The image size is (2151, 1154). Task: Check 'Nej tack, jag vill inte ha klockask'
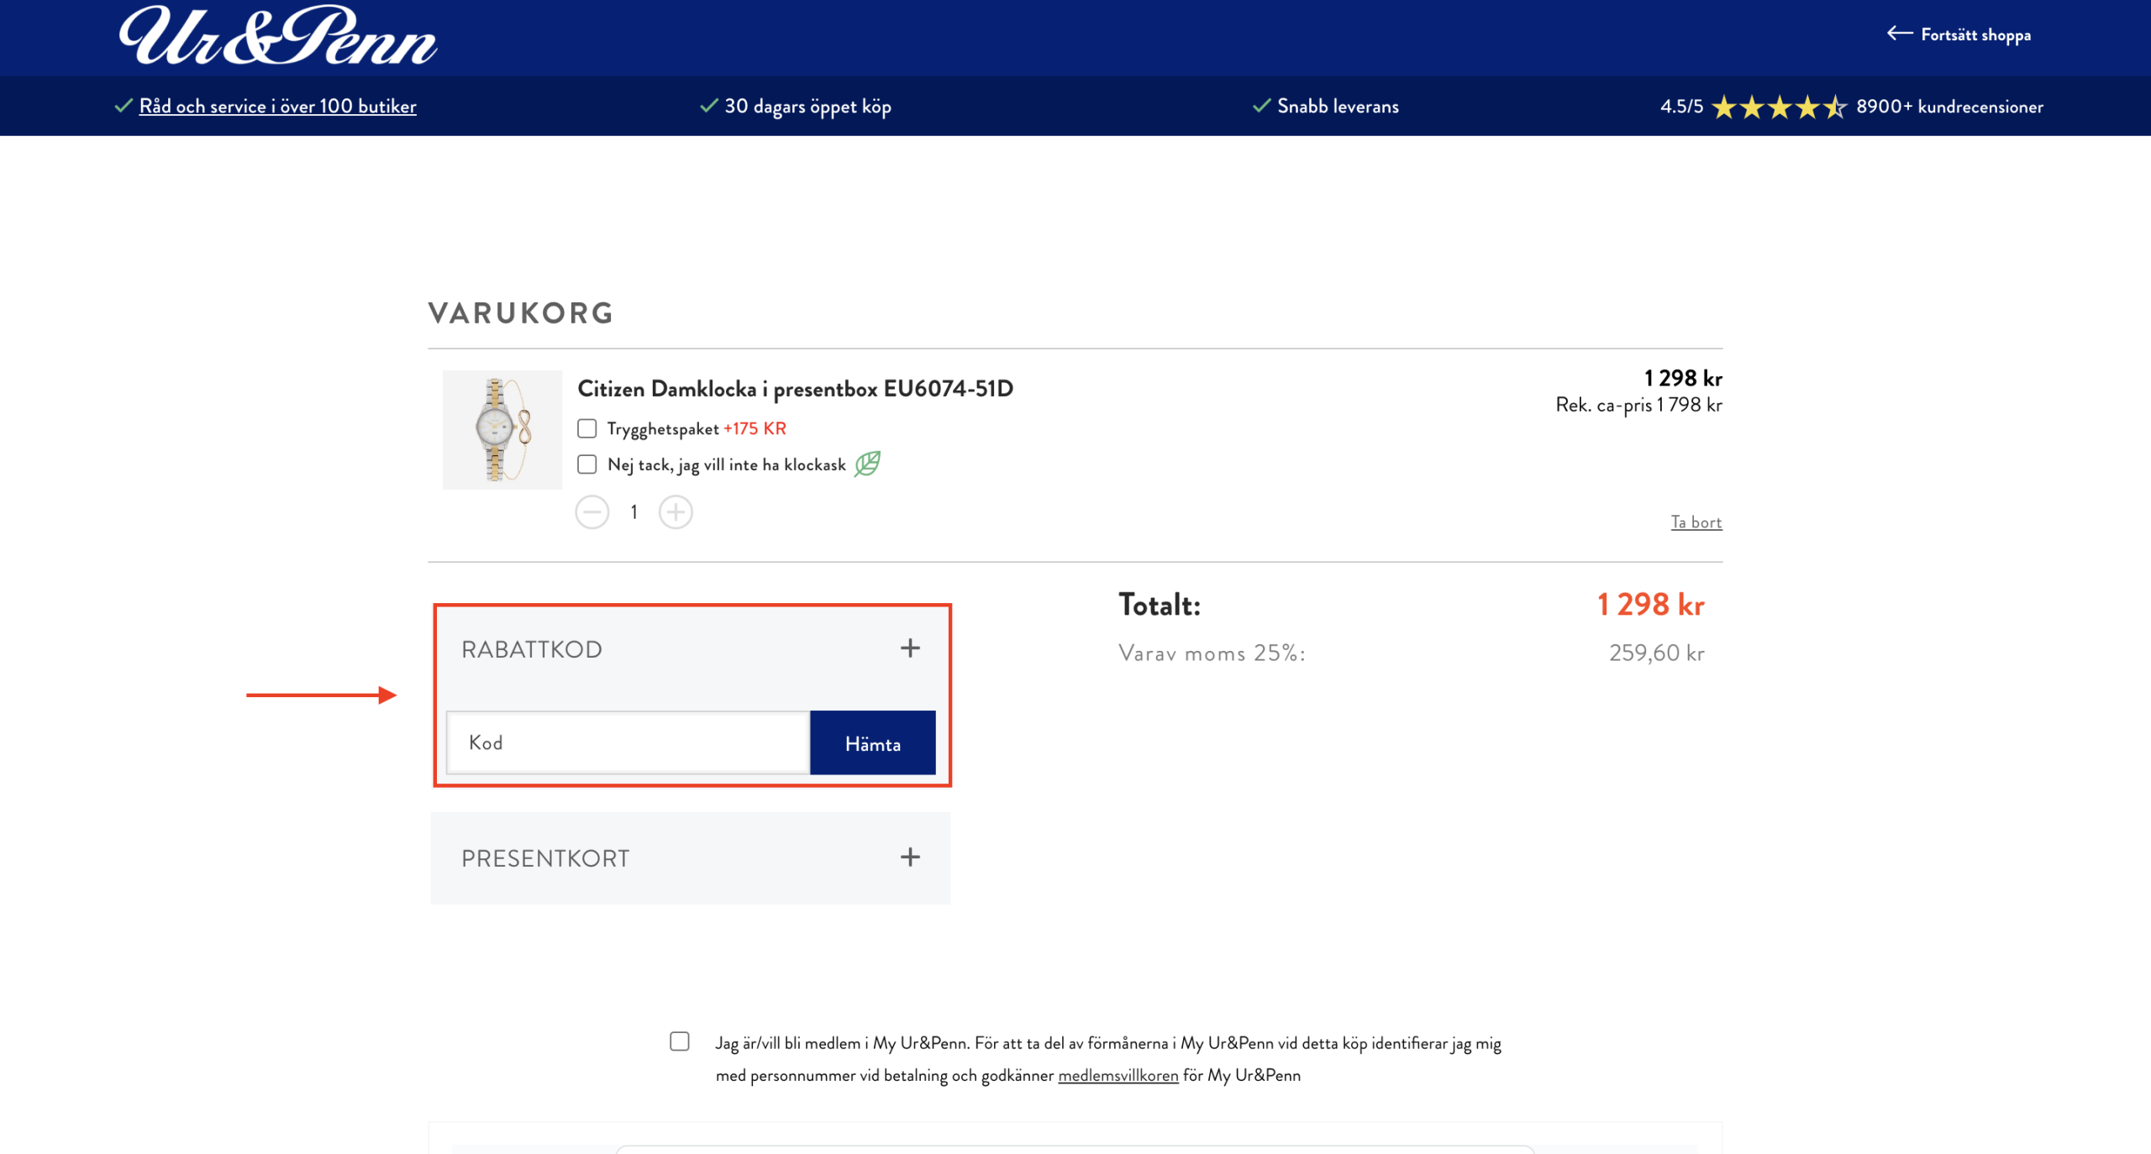587,464
